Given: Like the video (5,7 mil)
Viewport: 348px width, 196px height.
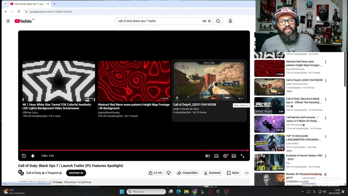Looking at the screenshot, I should tap(155, 173).
